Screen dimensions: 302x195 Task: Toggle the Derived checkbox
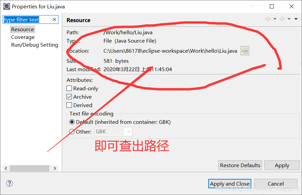(x=69, y=105)
